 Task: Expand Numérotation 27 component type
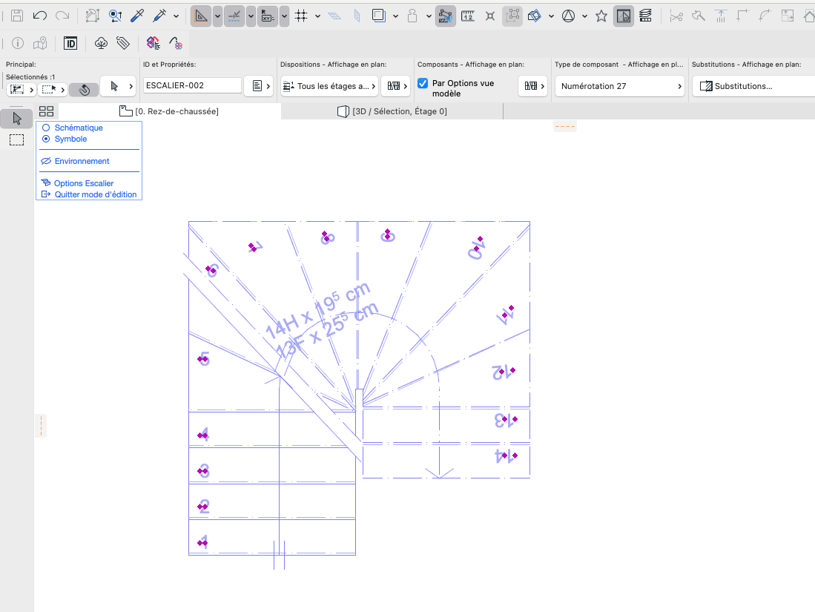click(x=619, y=86)
